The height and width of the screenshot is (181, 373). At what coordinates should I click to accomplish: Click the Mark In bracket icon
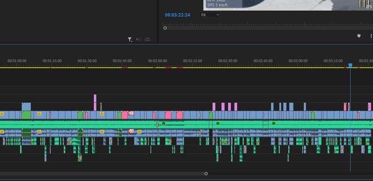(371, 36)
